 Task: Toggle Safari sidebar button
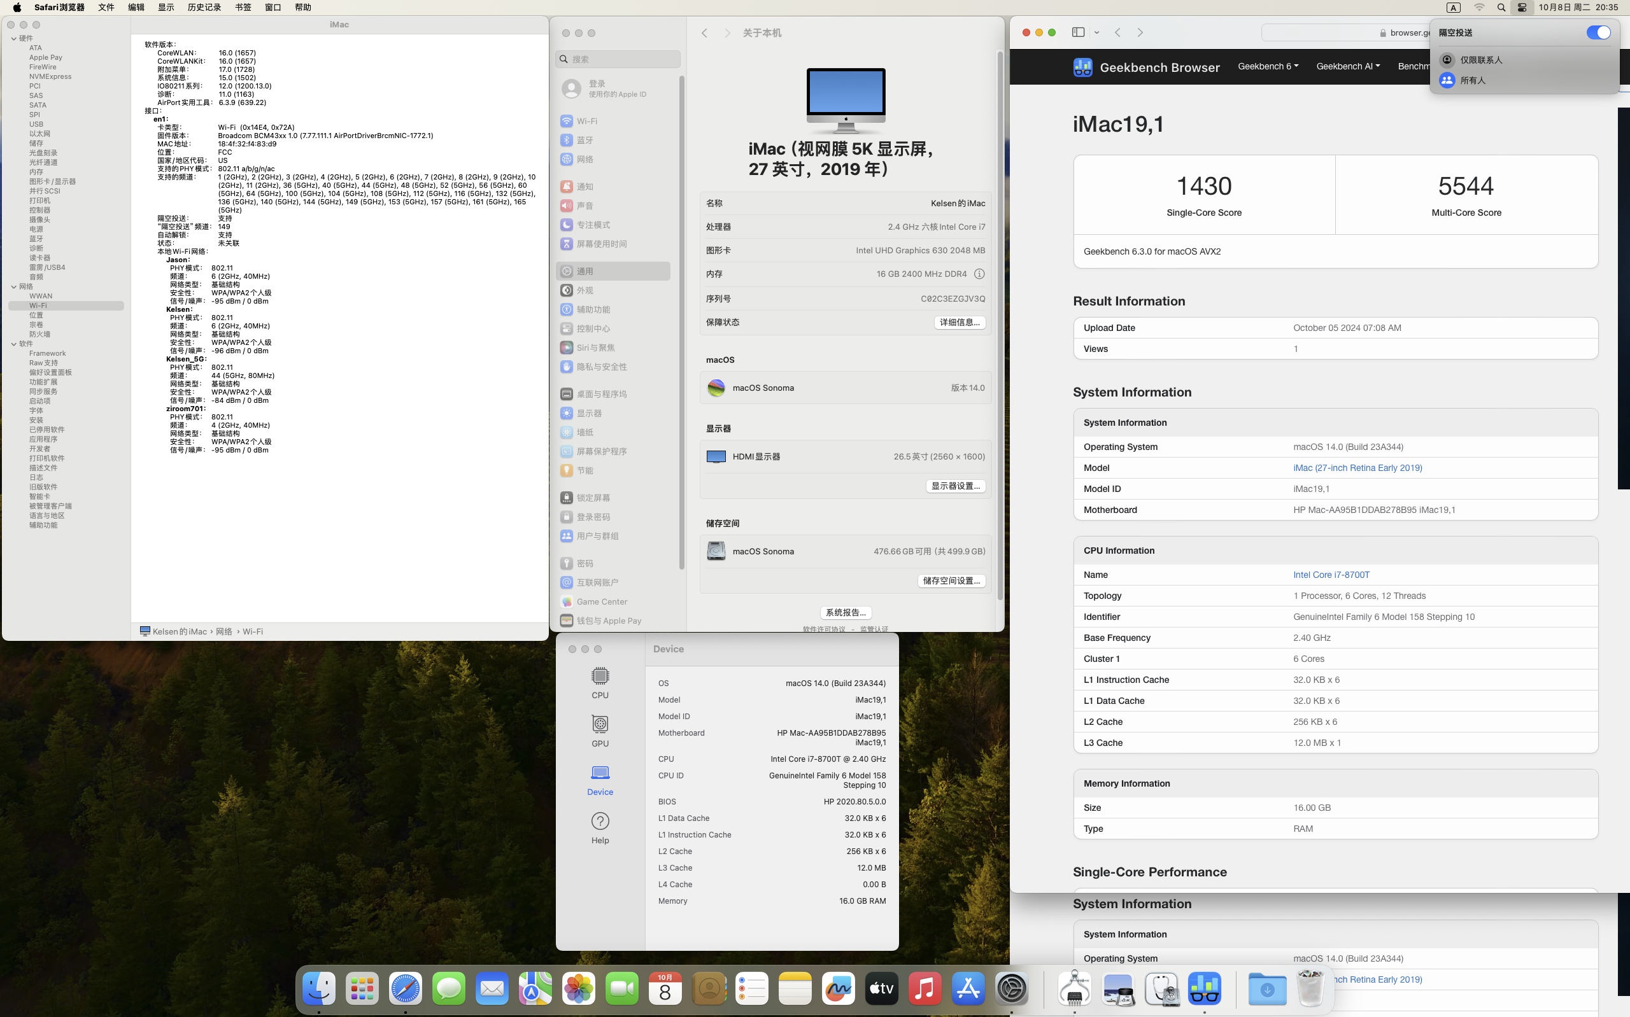(1078, 32)
